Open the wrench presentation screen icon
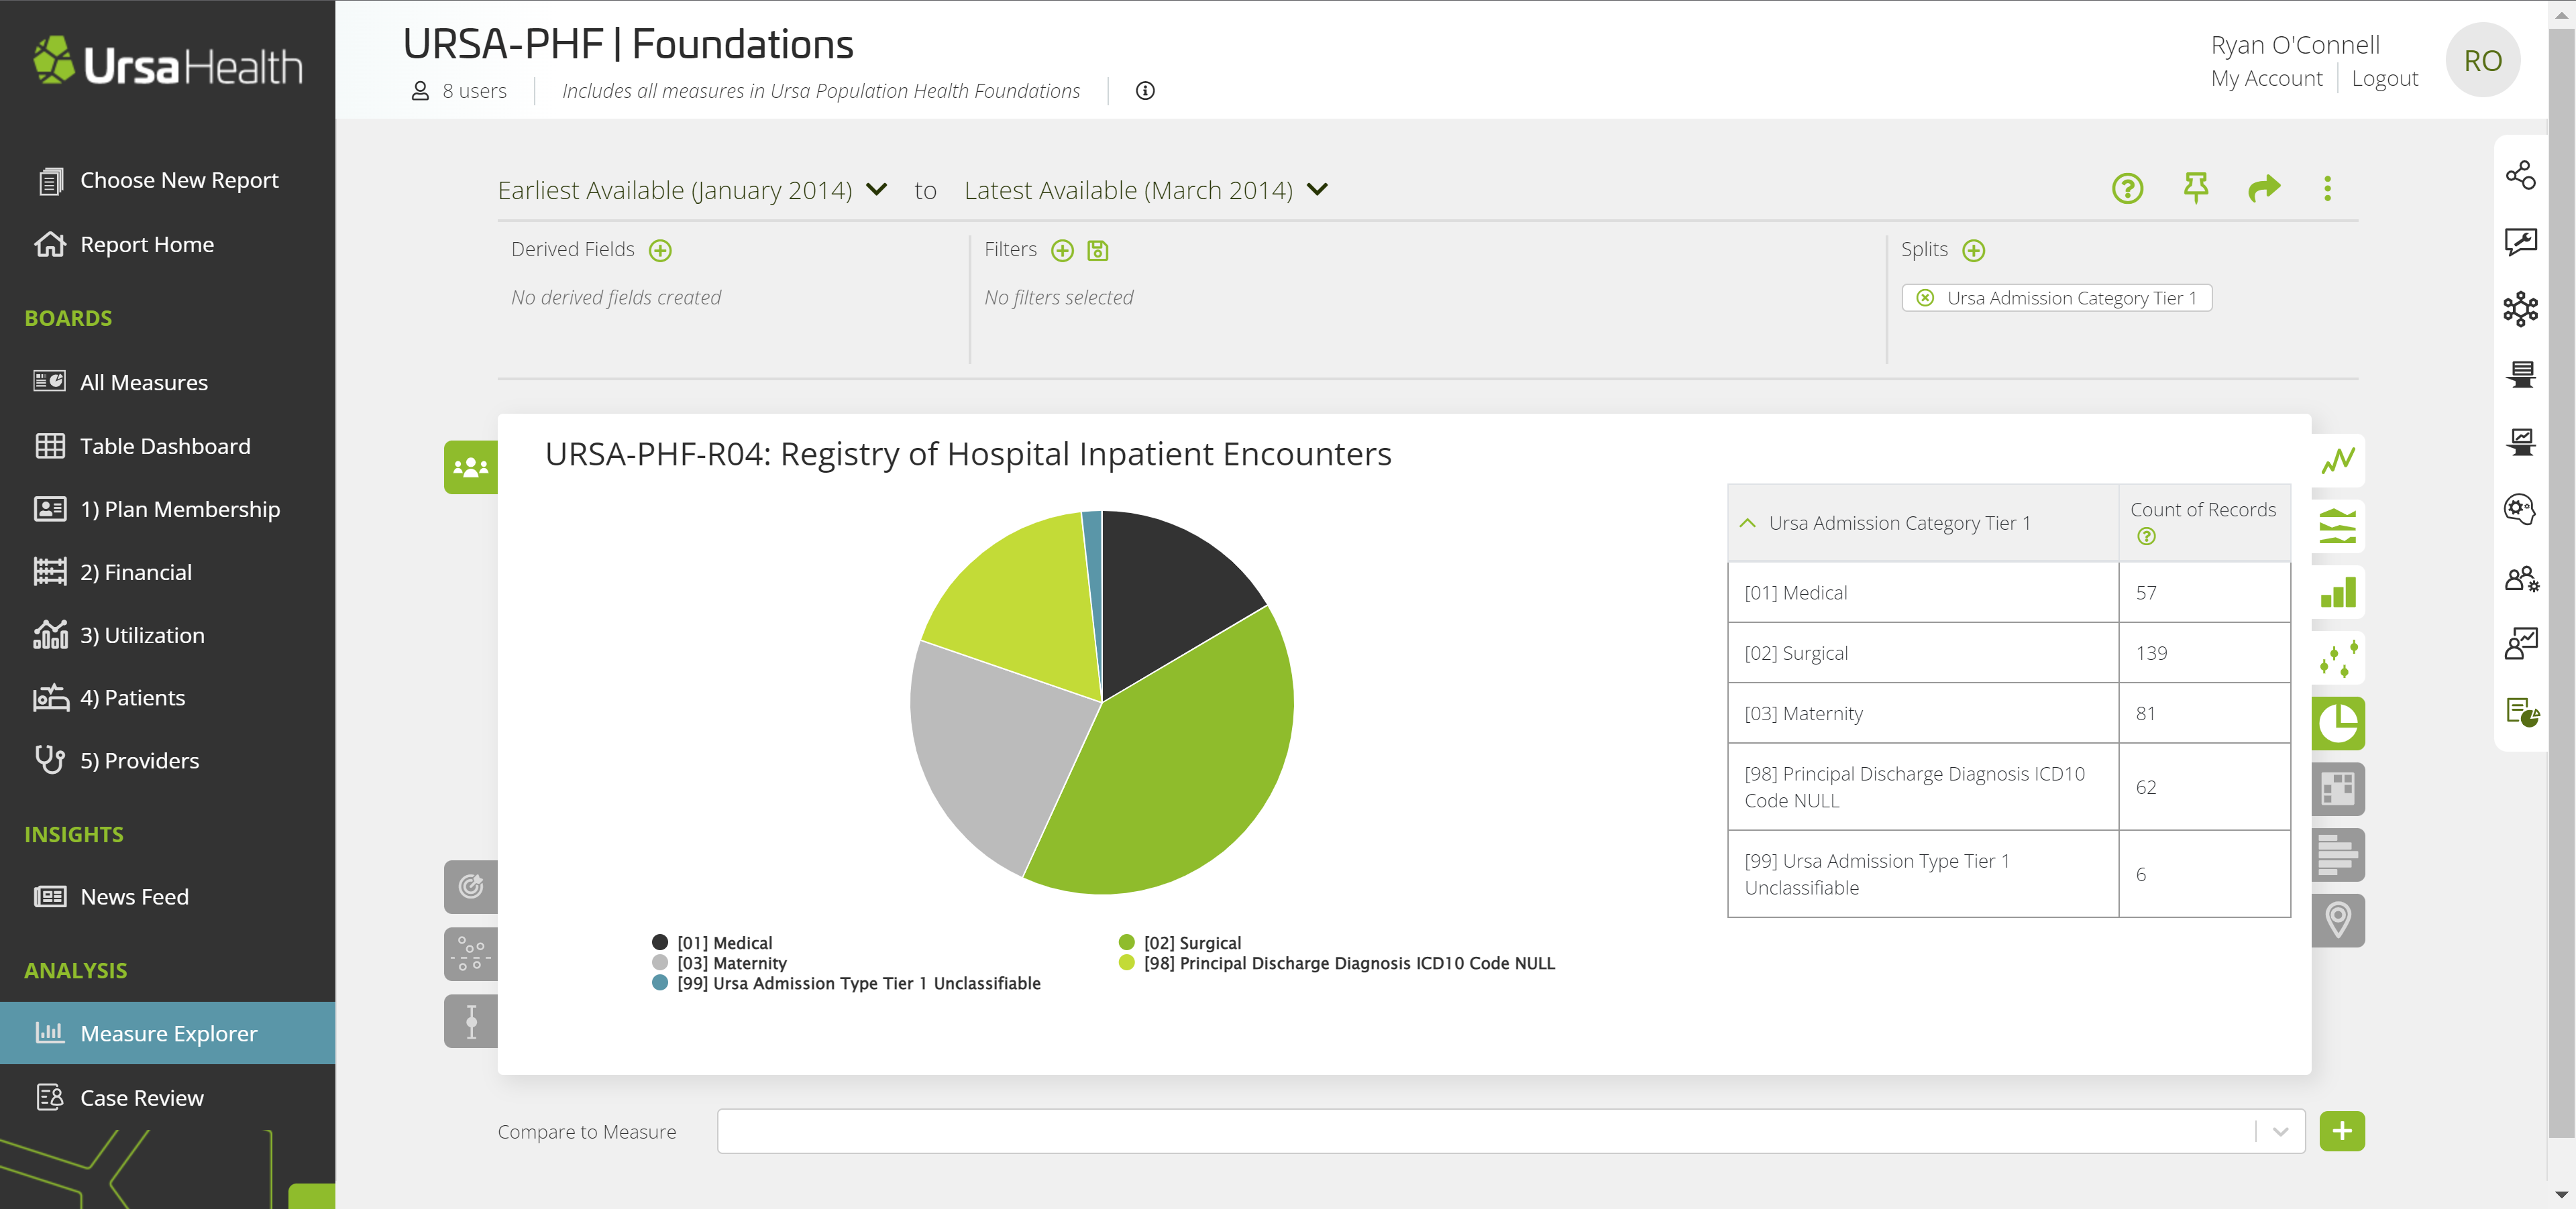The height and width of the screenshot is (1209, 2576). [2521, 242]
